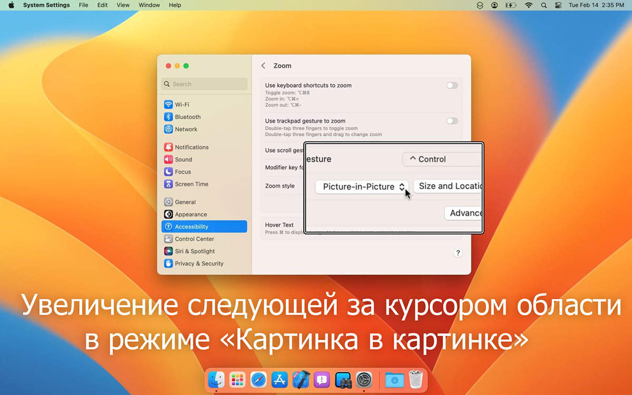Enable Use keyboard shortcuts to zoom
This screenshot has height=395, width=632.
[x=452, y=85]
